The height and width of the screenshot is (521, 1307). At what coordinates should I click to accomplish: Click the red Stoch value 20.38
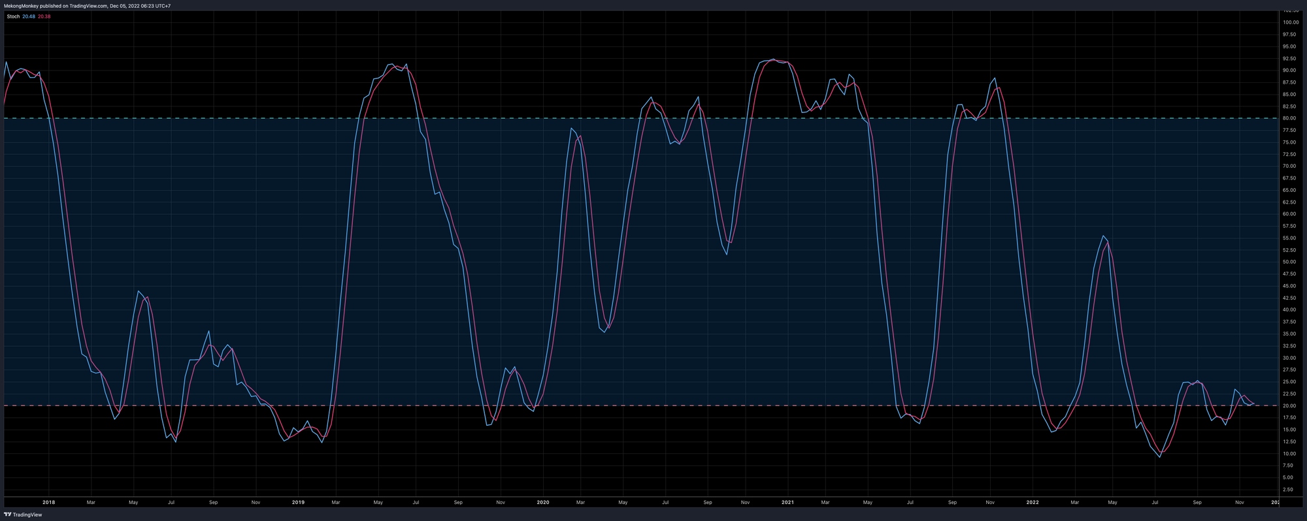point(44,16)
